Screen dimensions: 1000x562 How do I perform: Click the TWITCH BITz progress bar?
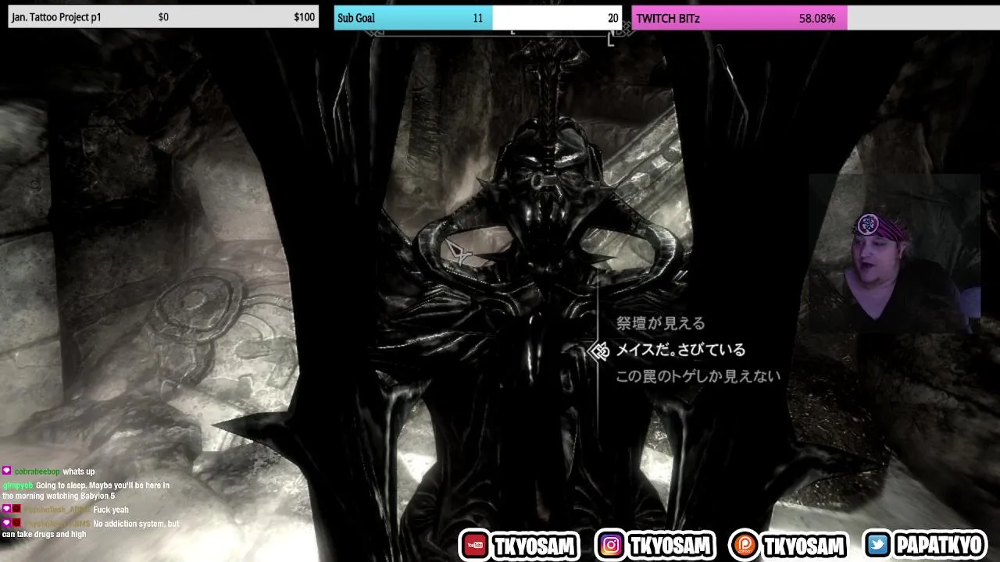(816, 18)
